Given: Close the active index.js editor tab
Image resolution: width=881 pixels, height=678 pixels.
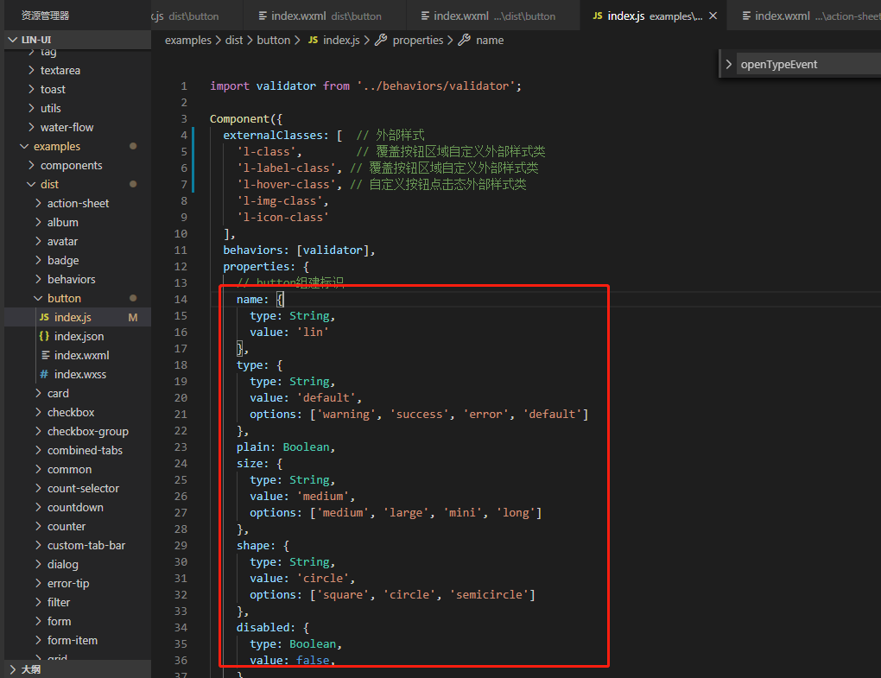Looking at the screenshot, I should 713,16.
